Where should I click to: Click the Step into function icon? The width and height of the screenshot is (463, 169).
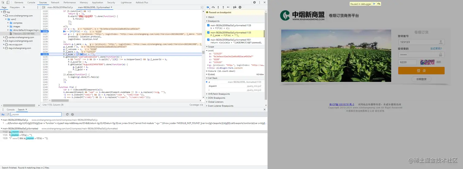(218, 7)
